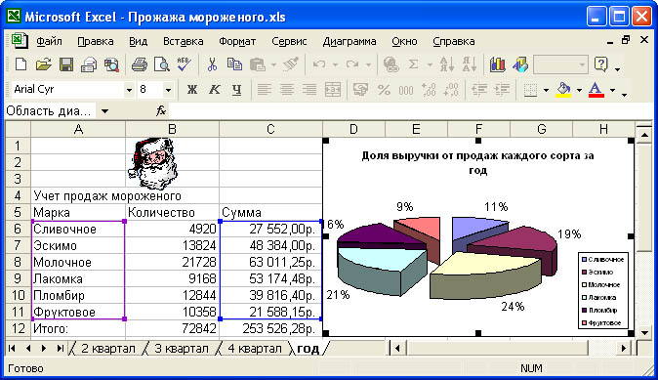
Task: Open the Undo history dropdown arrow
Action: click(x=335, y=65)
